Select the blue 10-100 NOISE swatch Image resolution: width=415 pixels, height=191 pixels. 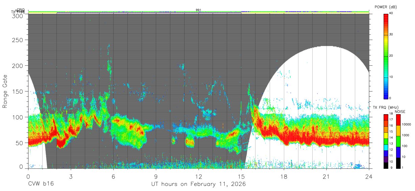398,152
